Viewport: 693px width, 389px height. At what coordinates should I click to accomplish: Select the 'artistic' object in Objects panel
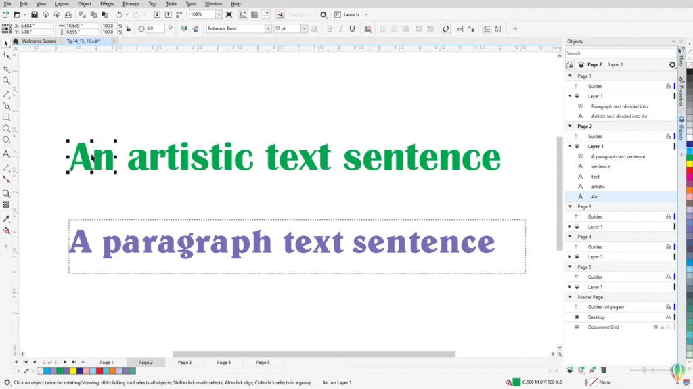click(x=621, y=187)
